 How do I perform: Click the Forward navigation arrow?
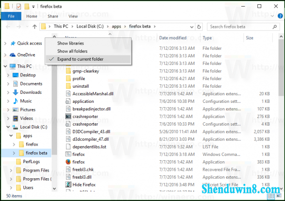click(19, 27)
